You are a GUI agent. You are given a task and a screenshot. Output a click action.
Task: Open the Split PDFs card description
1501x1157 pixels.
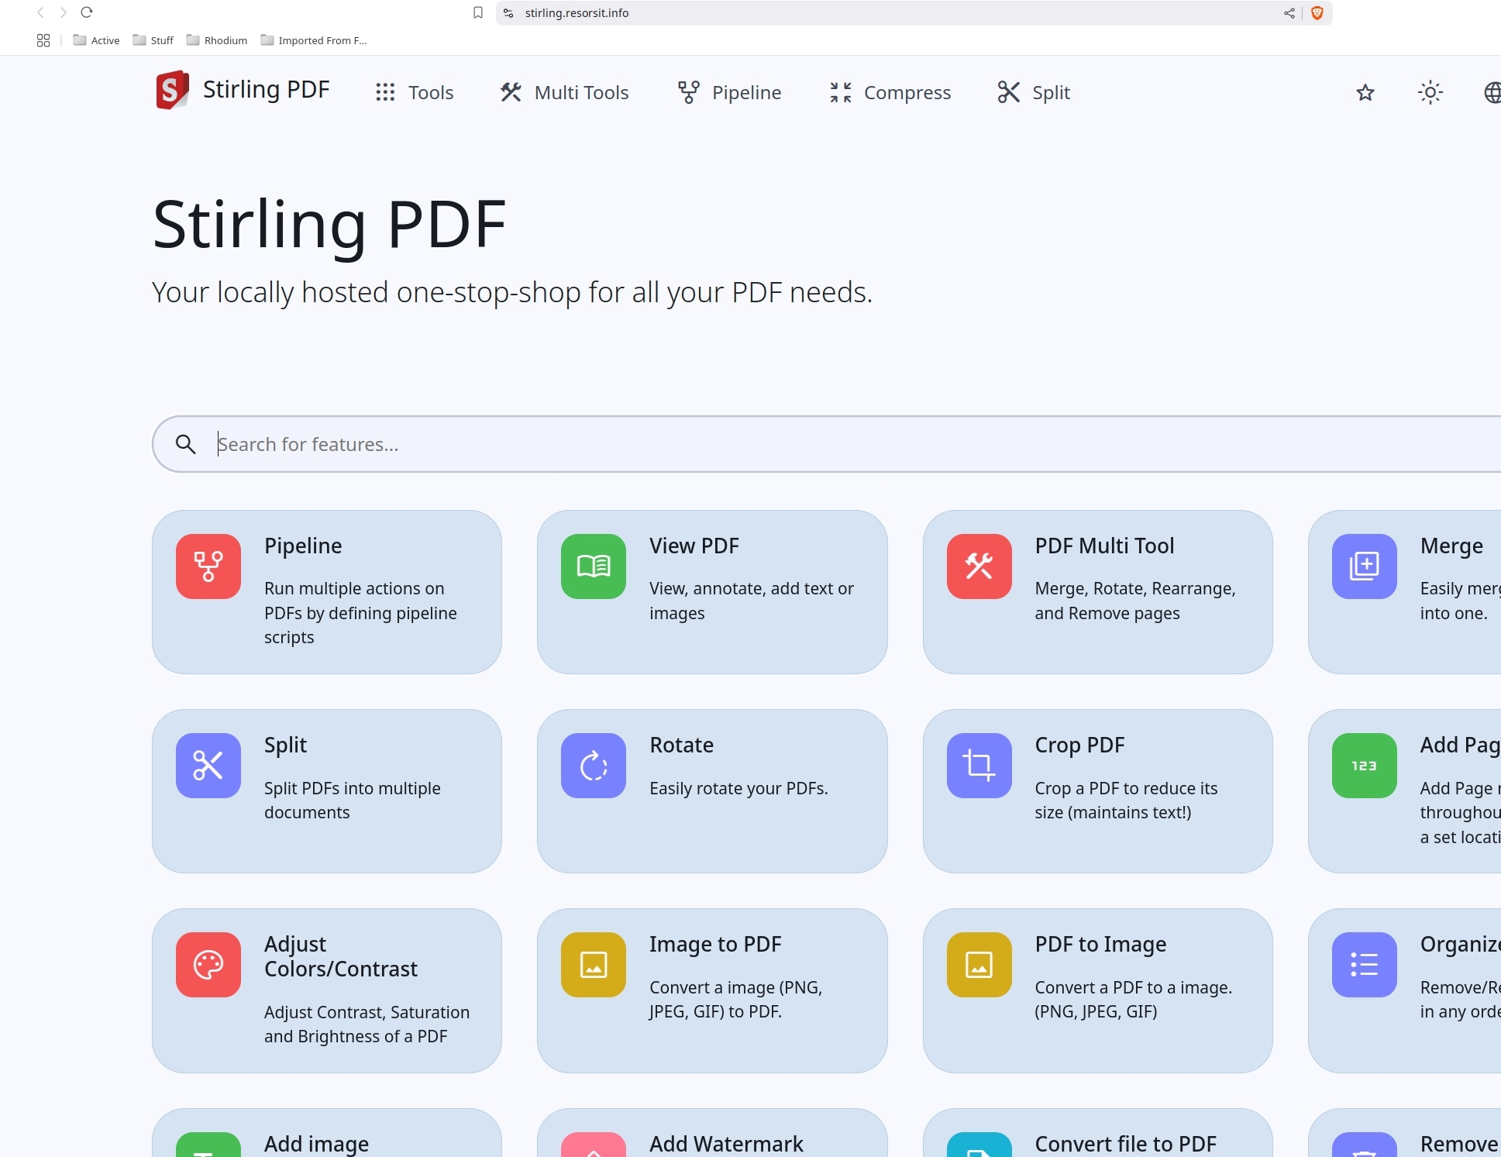point(353,801)
